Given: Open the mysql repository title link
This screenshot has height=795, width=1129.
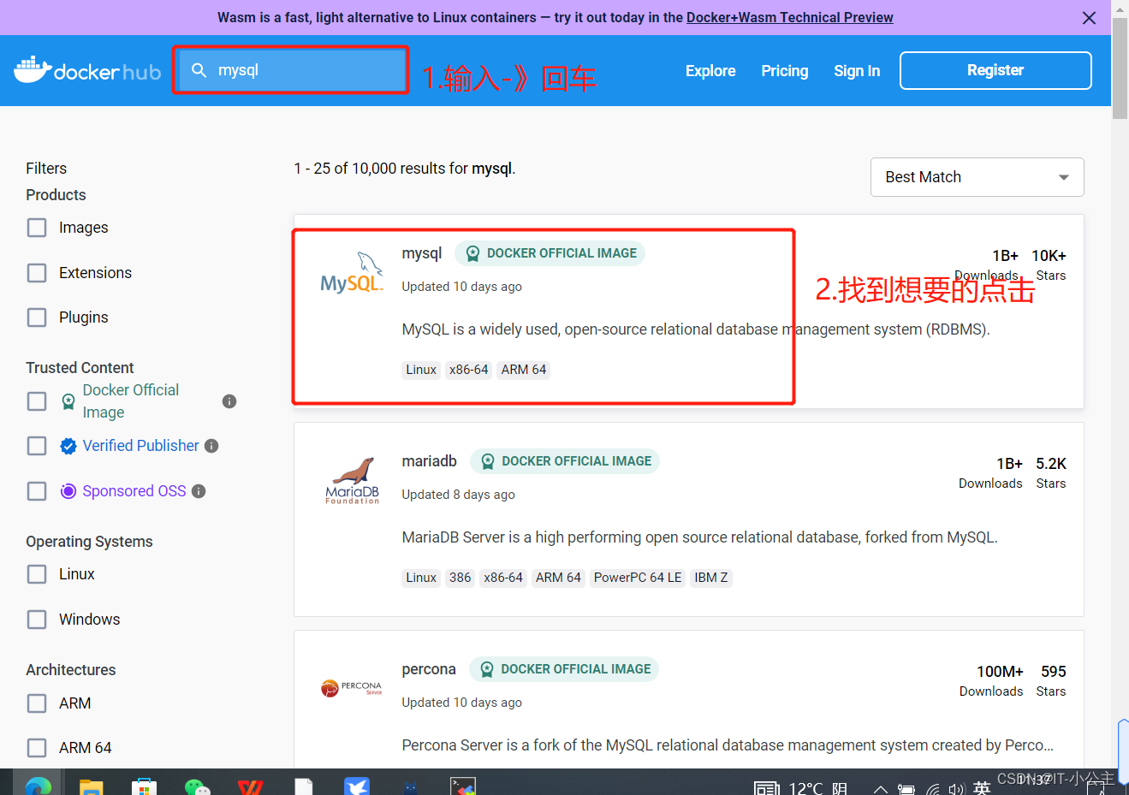Looking at the screenshot, I should coord(422,253).
